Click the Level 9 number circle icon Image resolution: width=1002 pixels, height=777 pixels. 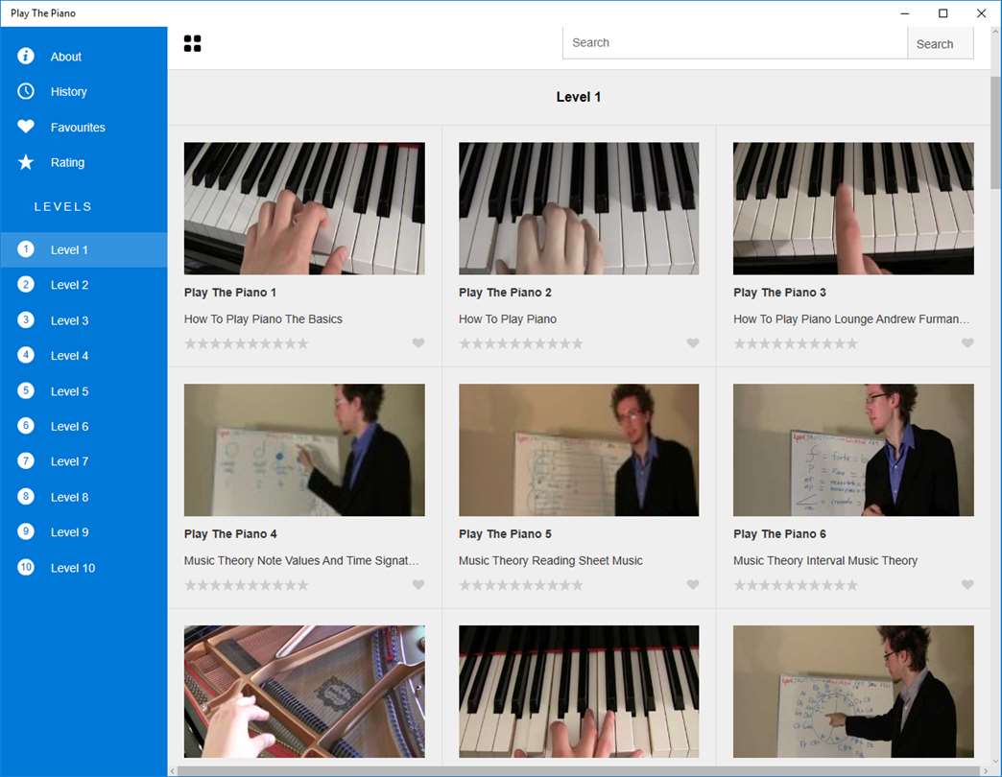[x=26, y=531]
